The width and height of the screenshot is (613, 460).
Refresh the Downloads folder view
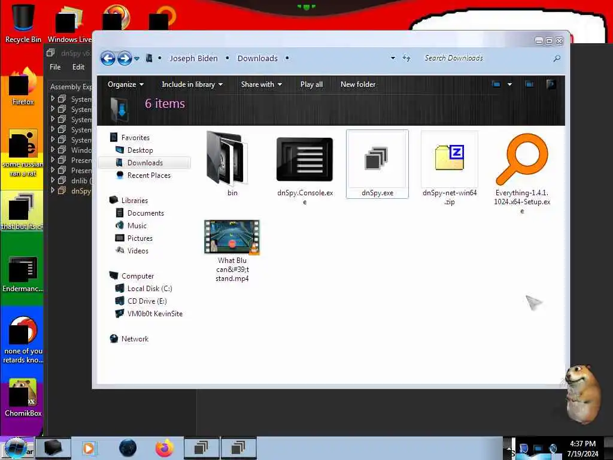[406, 58]
